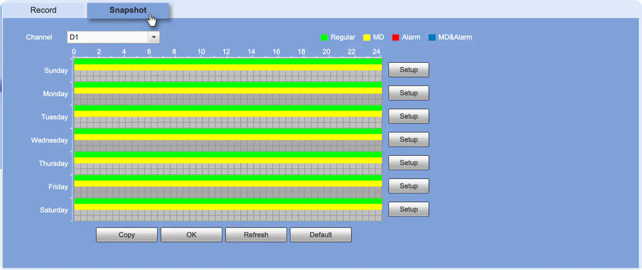Select the blue MD&Alarm color swatch
The image size is (642, 270).
[x=432, y=38]
